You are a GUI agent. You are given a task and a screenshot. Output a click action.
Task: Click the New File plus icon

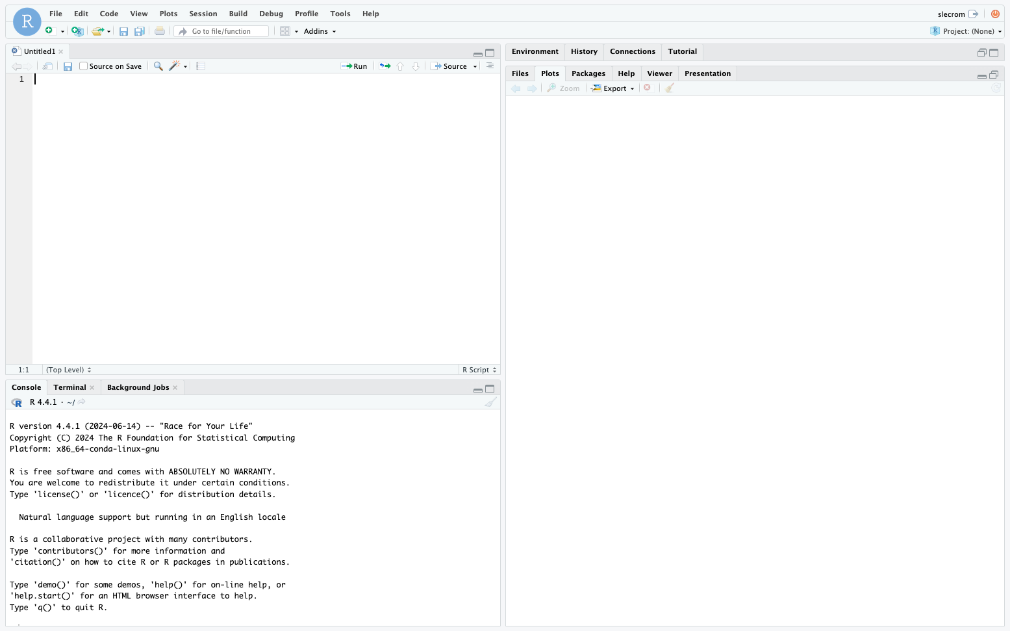point(49,31)
